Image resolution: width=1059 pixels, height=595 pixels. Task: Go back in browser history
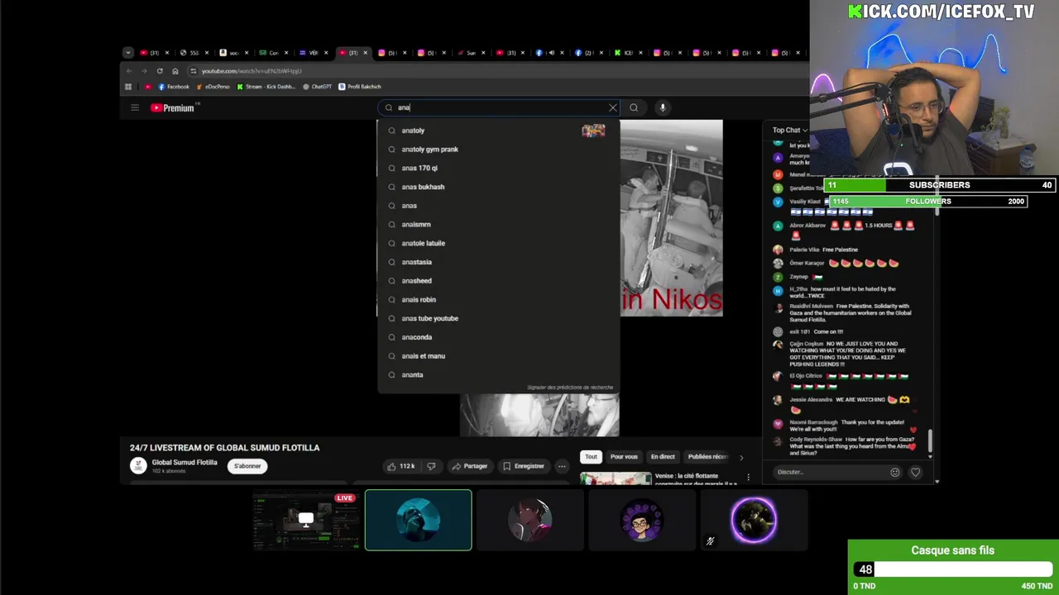[128, 71]
